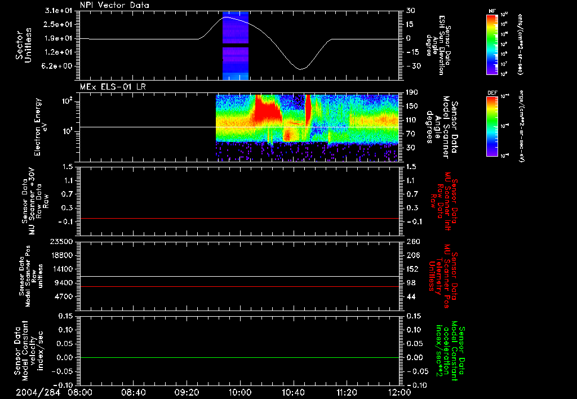The image size is (577, 399).
Task: Select the 'NPI Vector Data' panel title
Action: [115, 5]
